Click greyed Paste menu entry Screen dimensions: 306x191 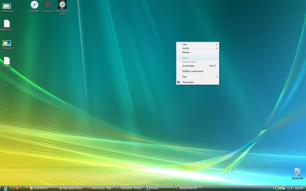pyautogui.click(x=198, y=58)
